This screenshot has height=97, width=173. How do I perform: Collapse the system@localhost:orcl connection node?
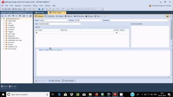(x=2, y=19)
